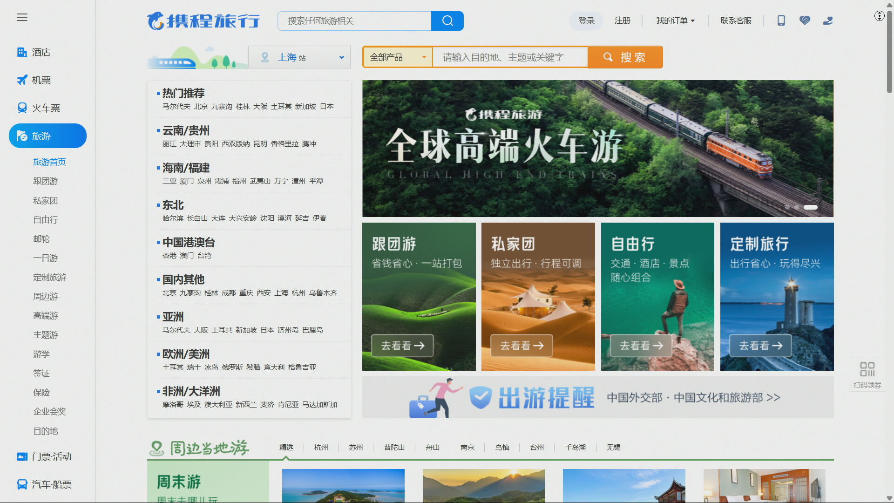Screen dimensions: 894x503
Task: Open Hotels (酒店) in the sidebar
Action: pos(34,52)
